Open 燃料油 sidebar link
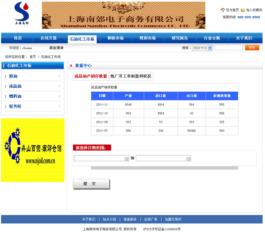This screenshot has width=265, height=233. point(15,96)
